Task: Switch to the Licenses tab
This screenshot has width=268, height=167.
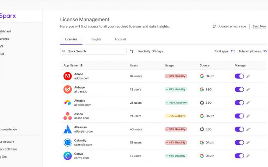Action: 71,39
